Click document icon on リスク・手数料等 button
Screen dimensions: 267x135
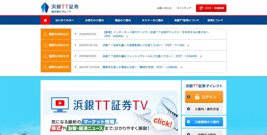[201, 8]
